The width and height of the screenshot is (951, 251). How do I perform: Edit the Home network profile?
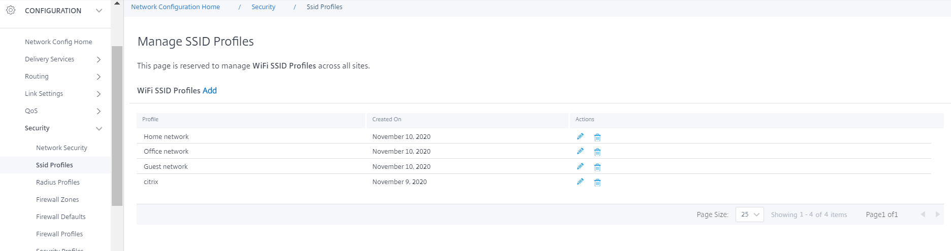pos(580,136)
